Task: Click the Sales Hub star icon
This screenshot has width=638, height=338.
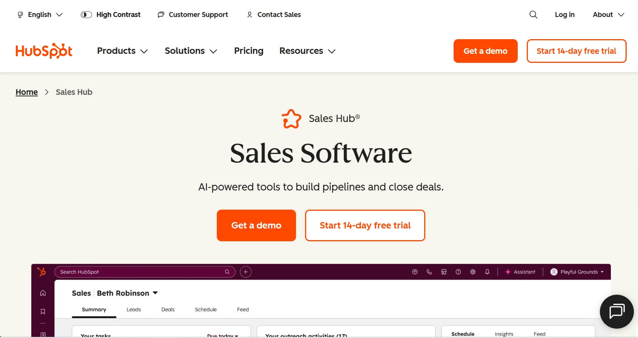Action: (291, 119)
